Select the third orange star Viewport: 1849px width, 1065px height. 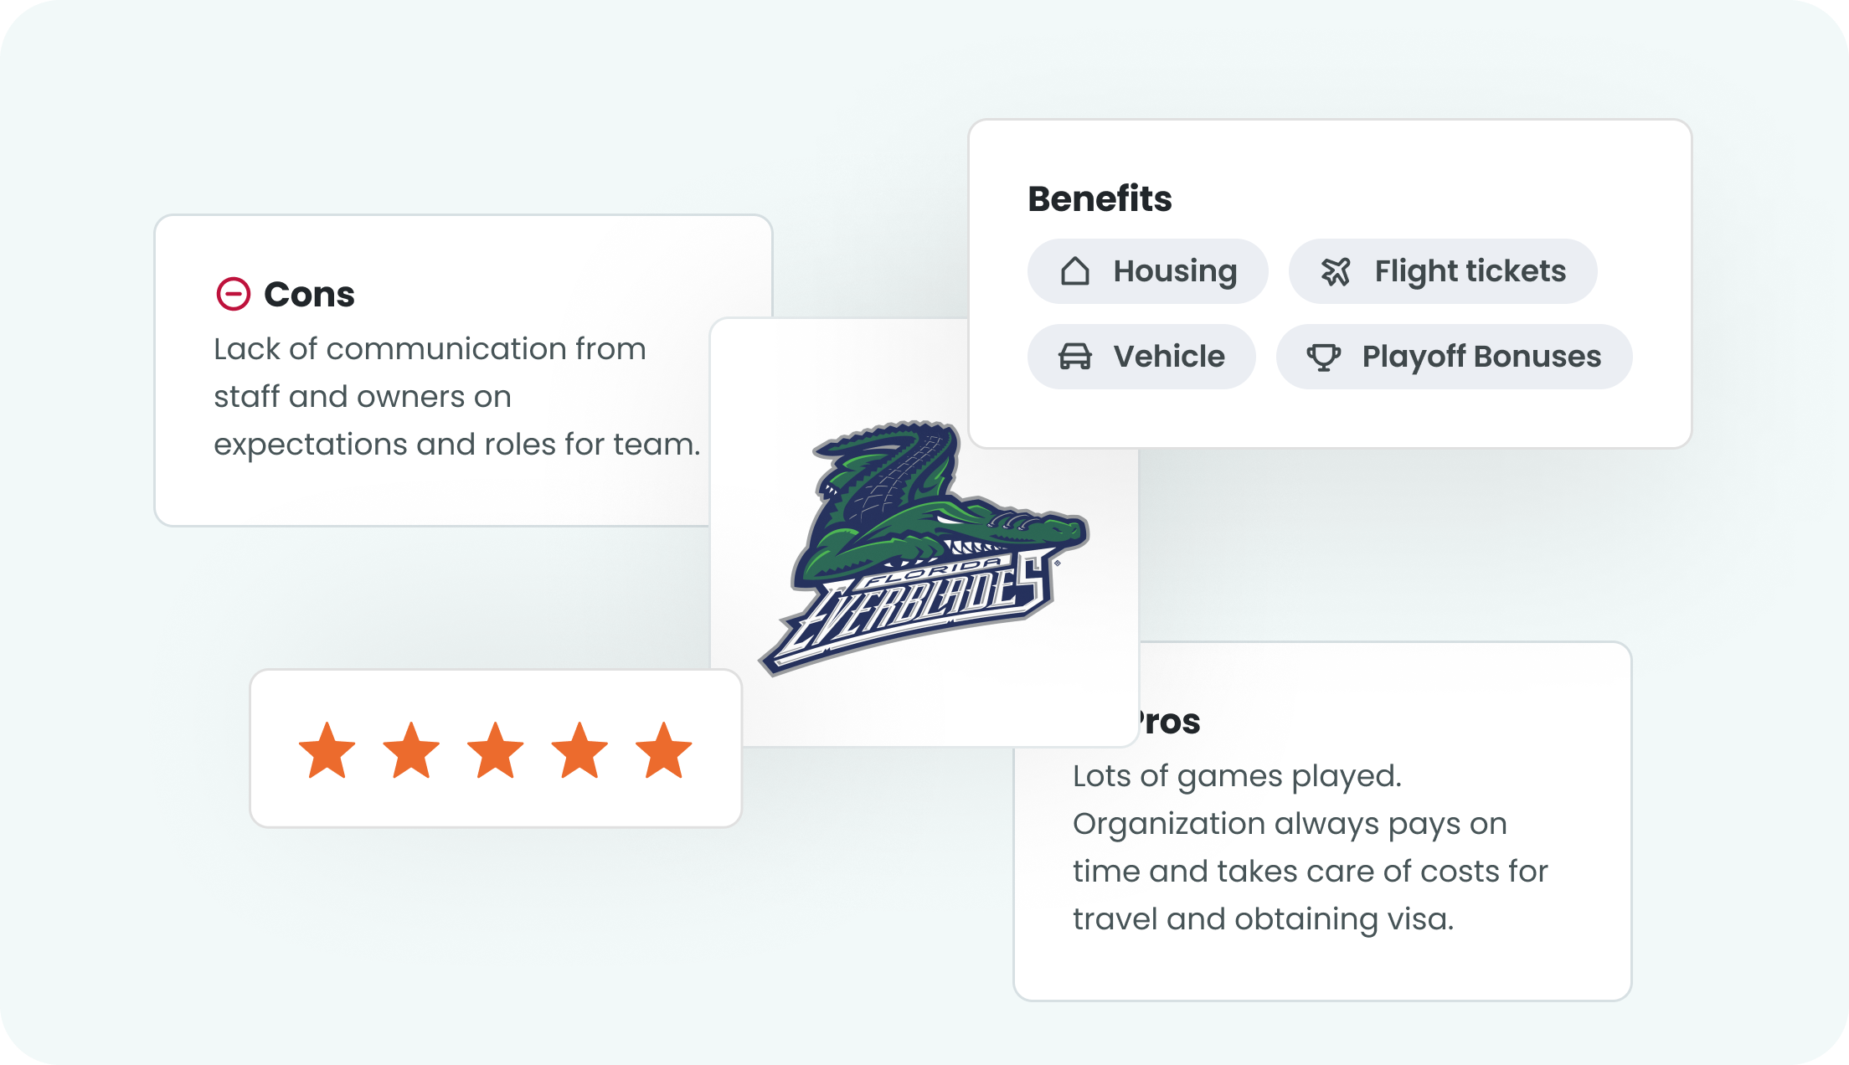pyautogui.click(x=496, y=750)
